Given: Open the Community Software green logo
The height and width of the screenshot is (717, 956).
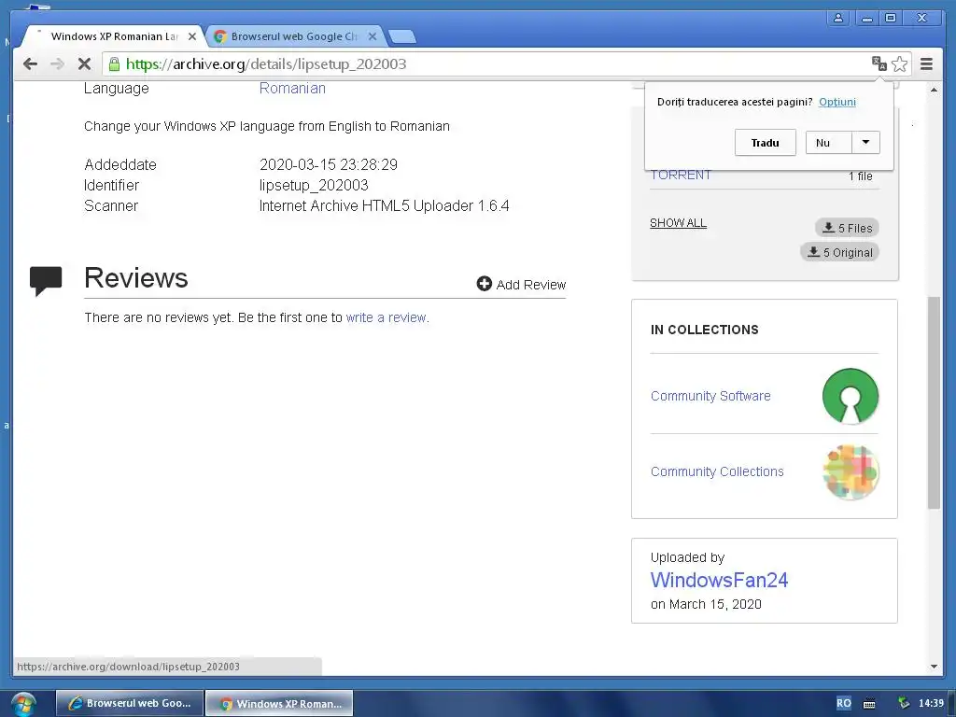Looking at the screenshot, I should point(851,396).
